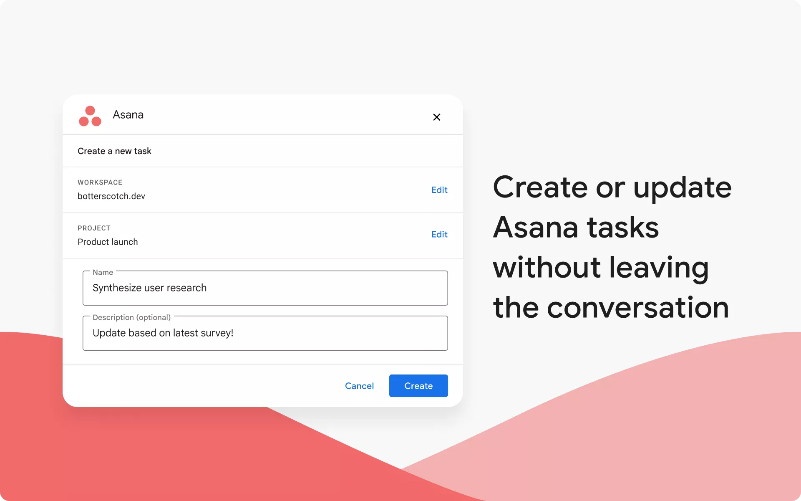Click the "Create a new task" heading
The image size is (801, 501).
click(x=114, y=151)
